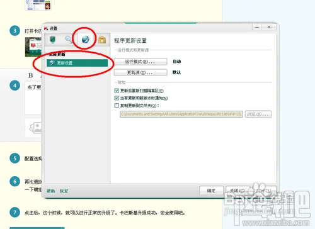Enable 复制更新到文件夹 checkbox
Image resolution: width=315 pixels, height=229 pixels.
[117, 105]
